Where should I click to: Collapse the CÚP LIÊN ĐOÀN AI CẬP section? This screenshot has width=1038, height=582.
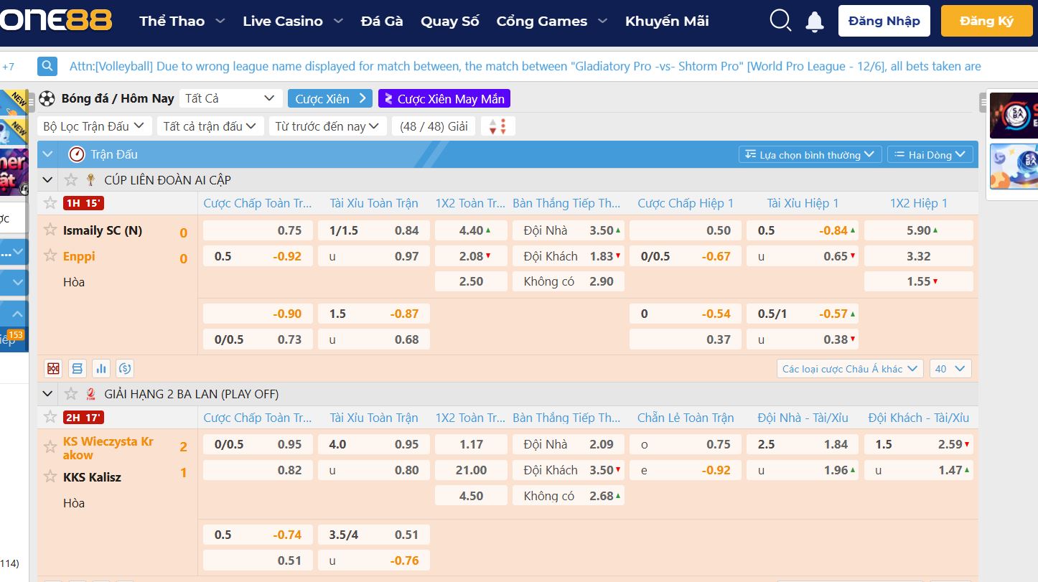[48, 180]
